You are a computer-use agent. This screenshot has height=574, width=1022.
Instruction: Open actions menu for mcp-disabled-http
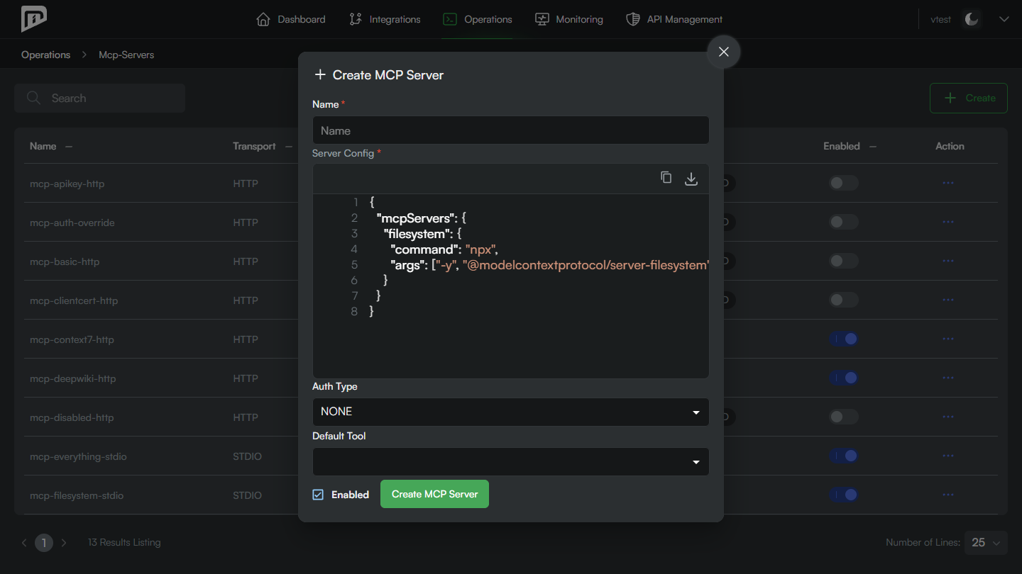pos(947,417)
